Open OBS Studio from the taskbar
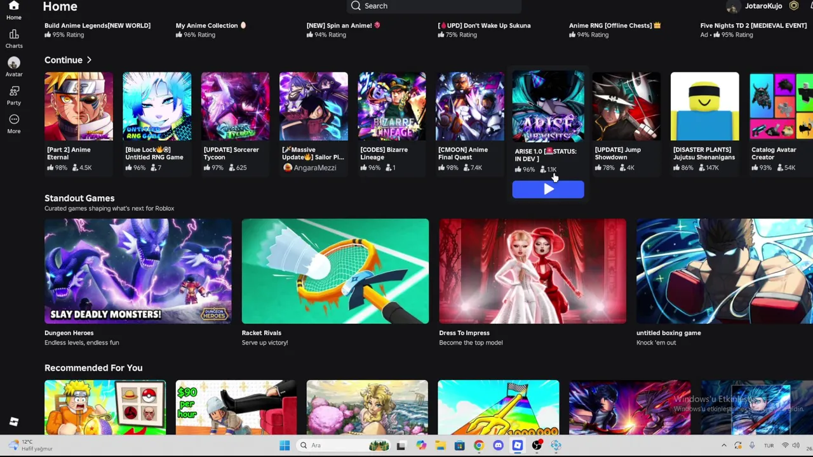The width and height of the screenshot is (813, 457). (537, 446)
